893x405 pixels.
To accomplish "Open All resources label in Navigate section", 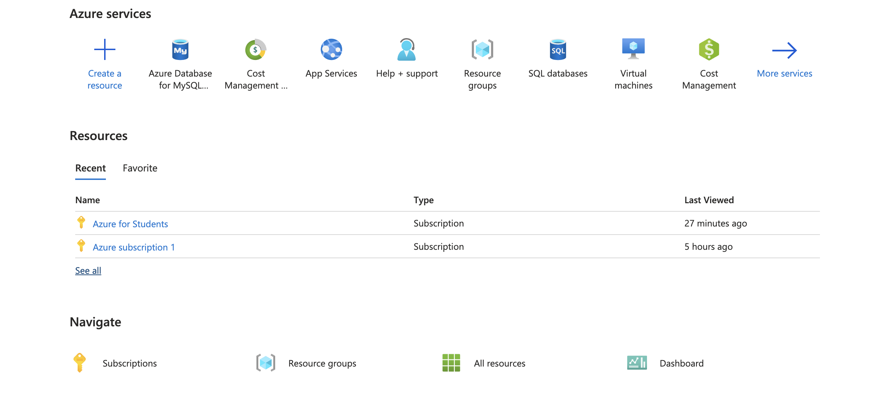I will tap(499, 363).
